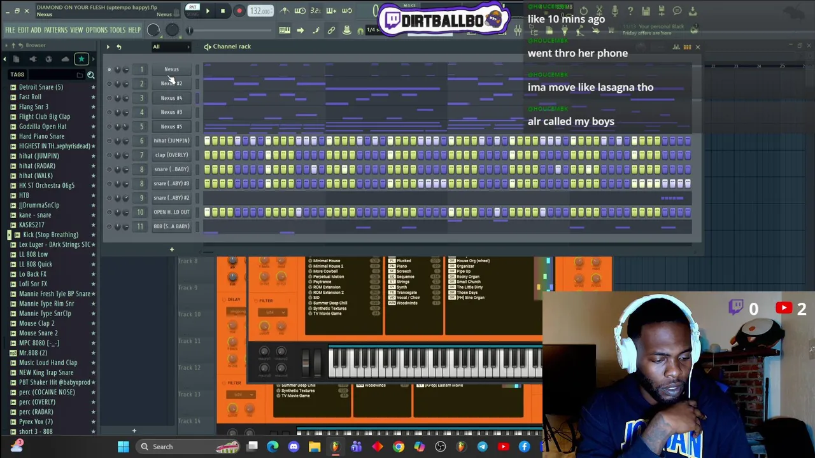Click the Windows Start button
Screen dimensions: 815x458
124,447
